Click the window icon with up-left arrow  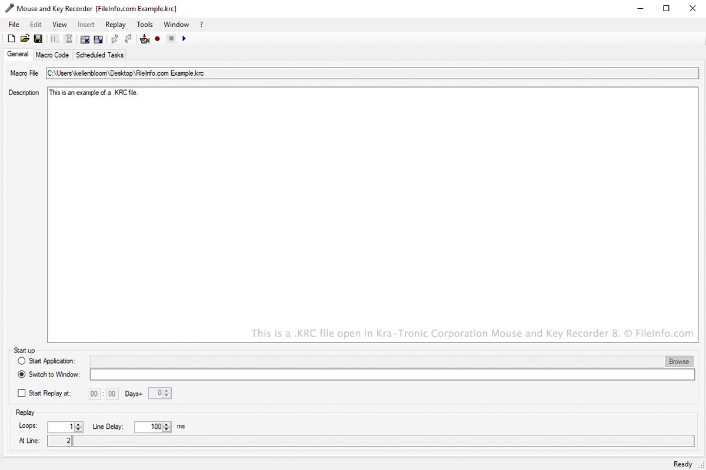tap(85, 39)
